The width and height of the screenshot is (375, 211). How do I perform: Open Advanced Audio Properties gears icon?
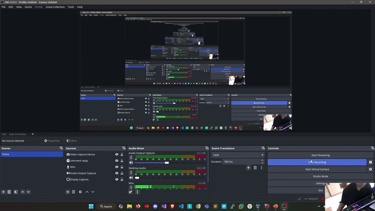pos(131,192)
